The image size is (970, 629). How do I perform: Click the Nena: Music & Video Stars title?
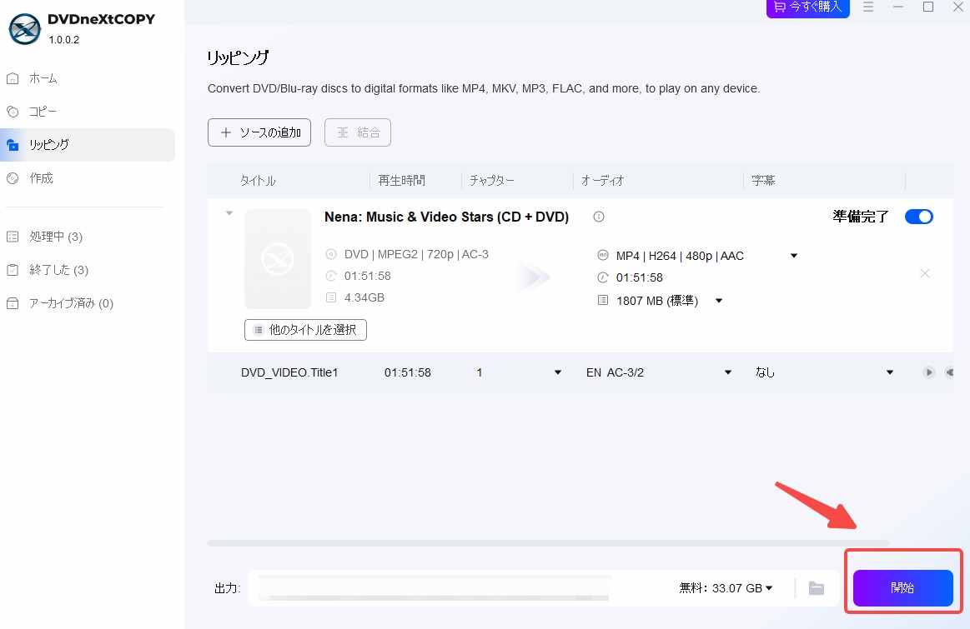447,217
